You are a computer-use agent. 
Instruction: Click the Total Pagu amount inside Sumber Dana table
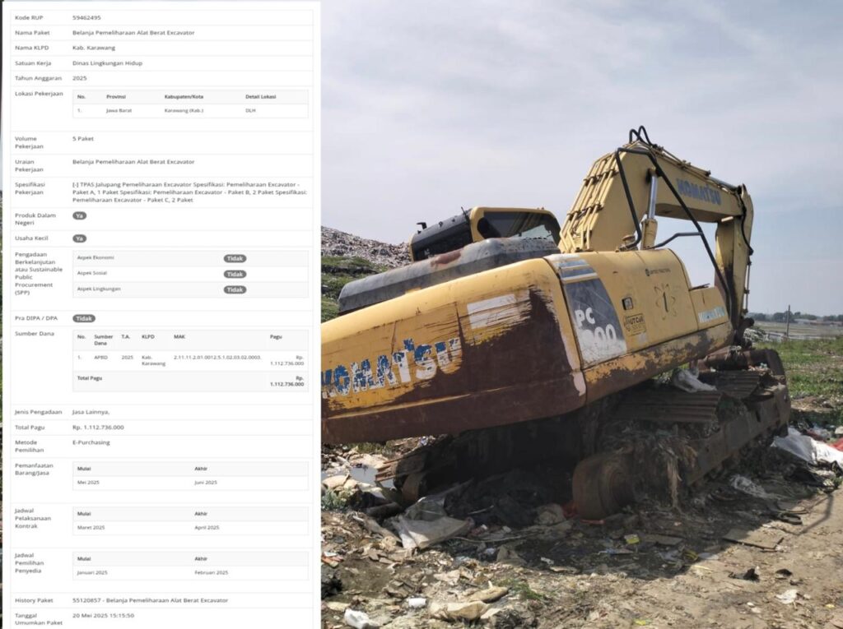click(287, 381)
